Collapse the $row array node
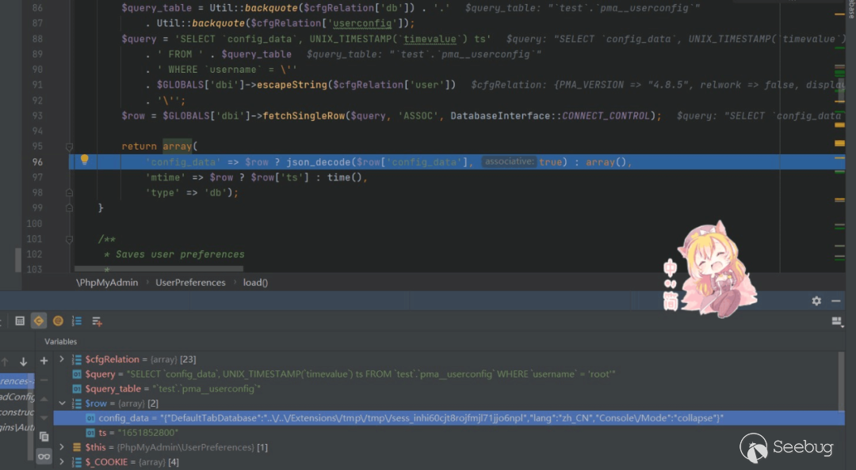The image size is (856, 470). tap(63, 404)
